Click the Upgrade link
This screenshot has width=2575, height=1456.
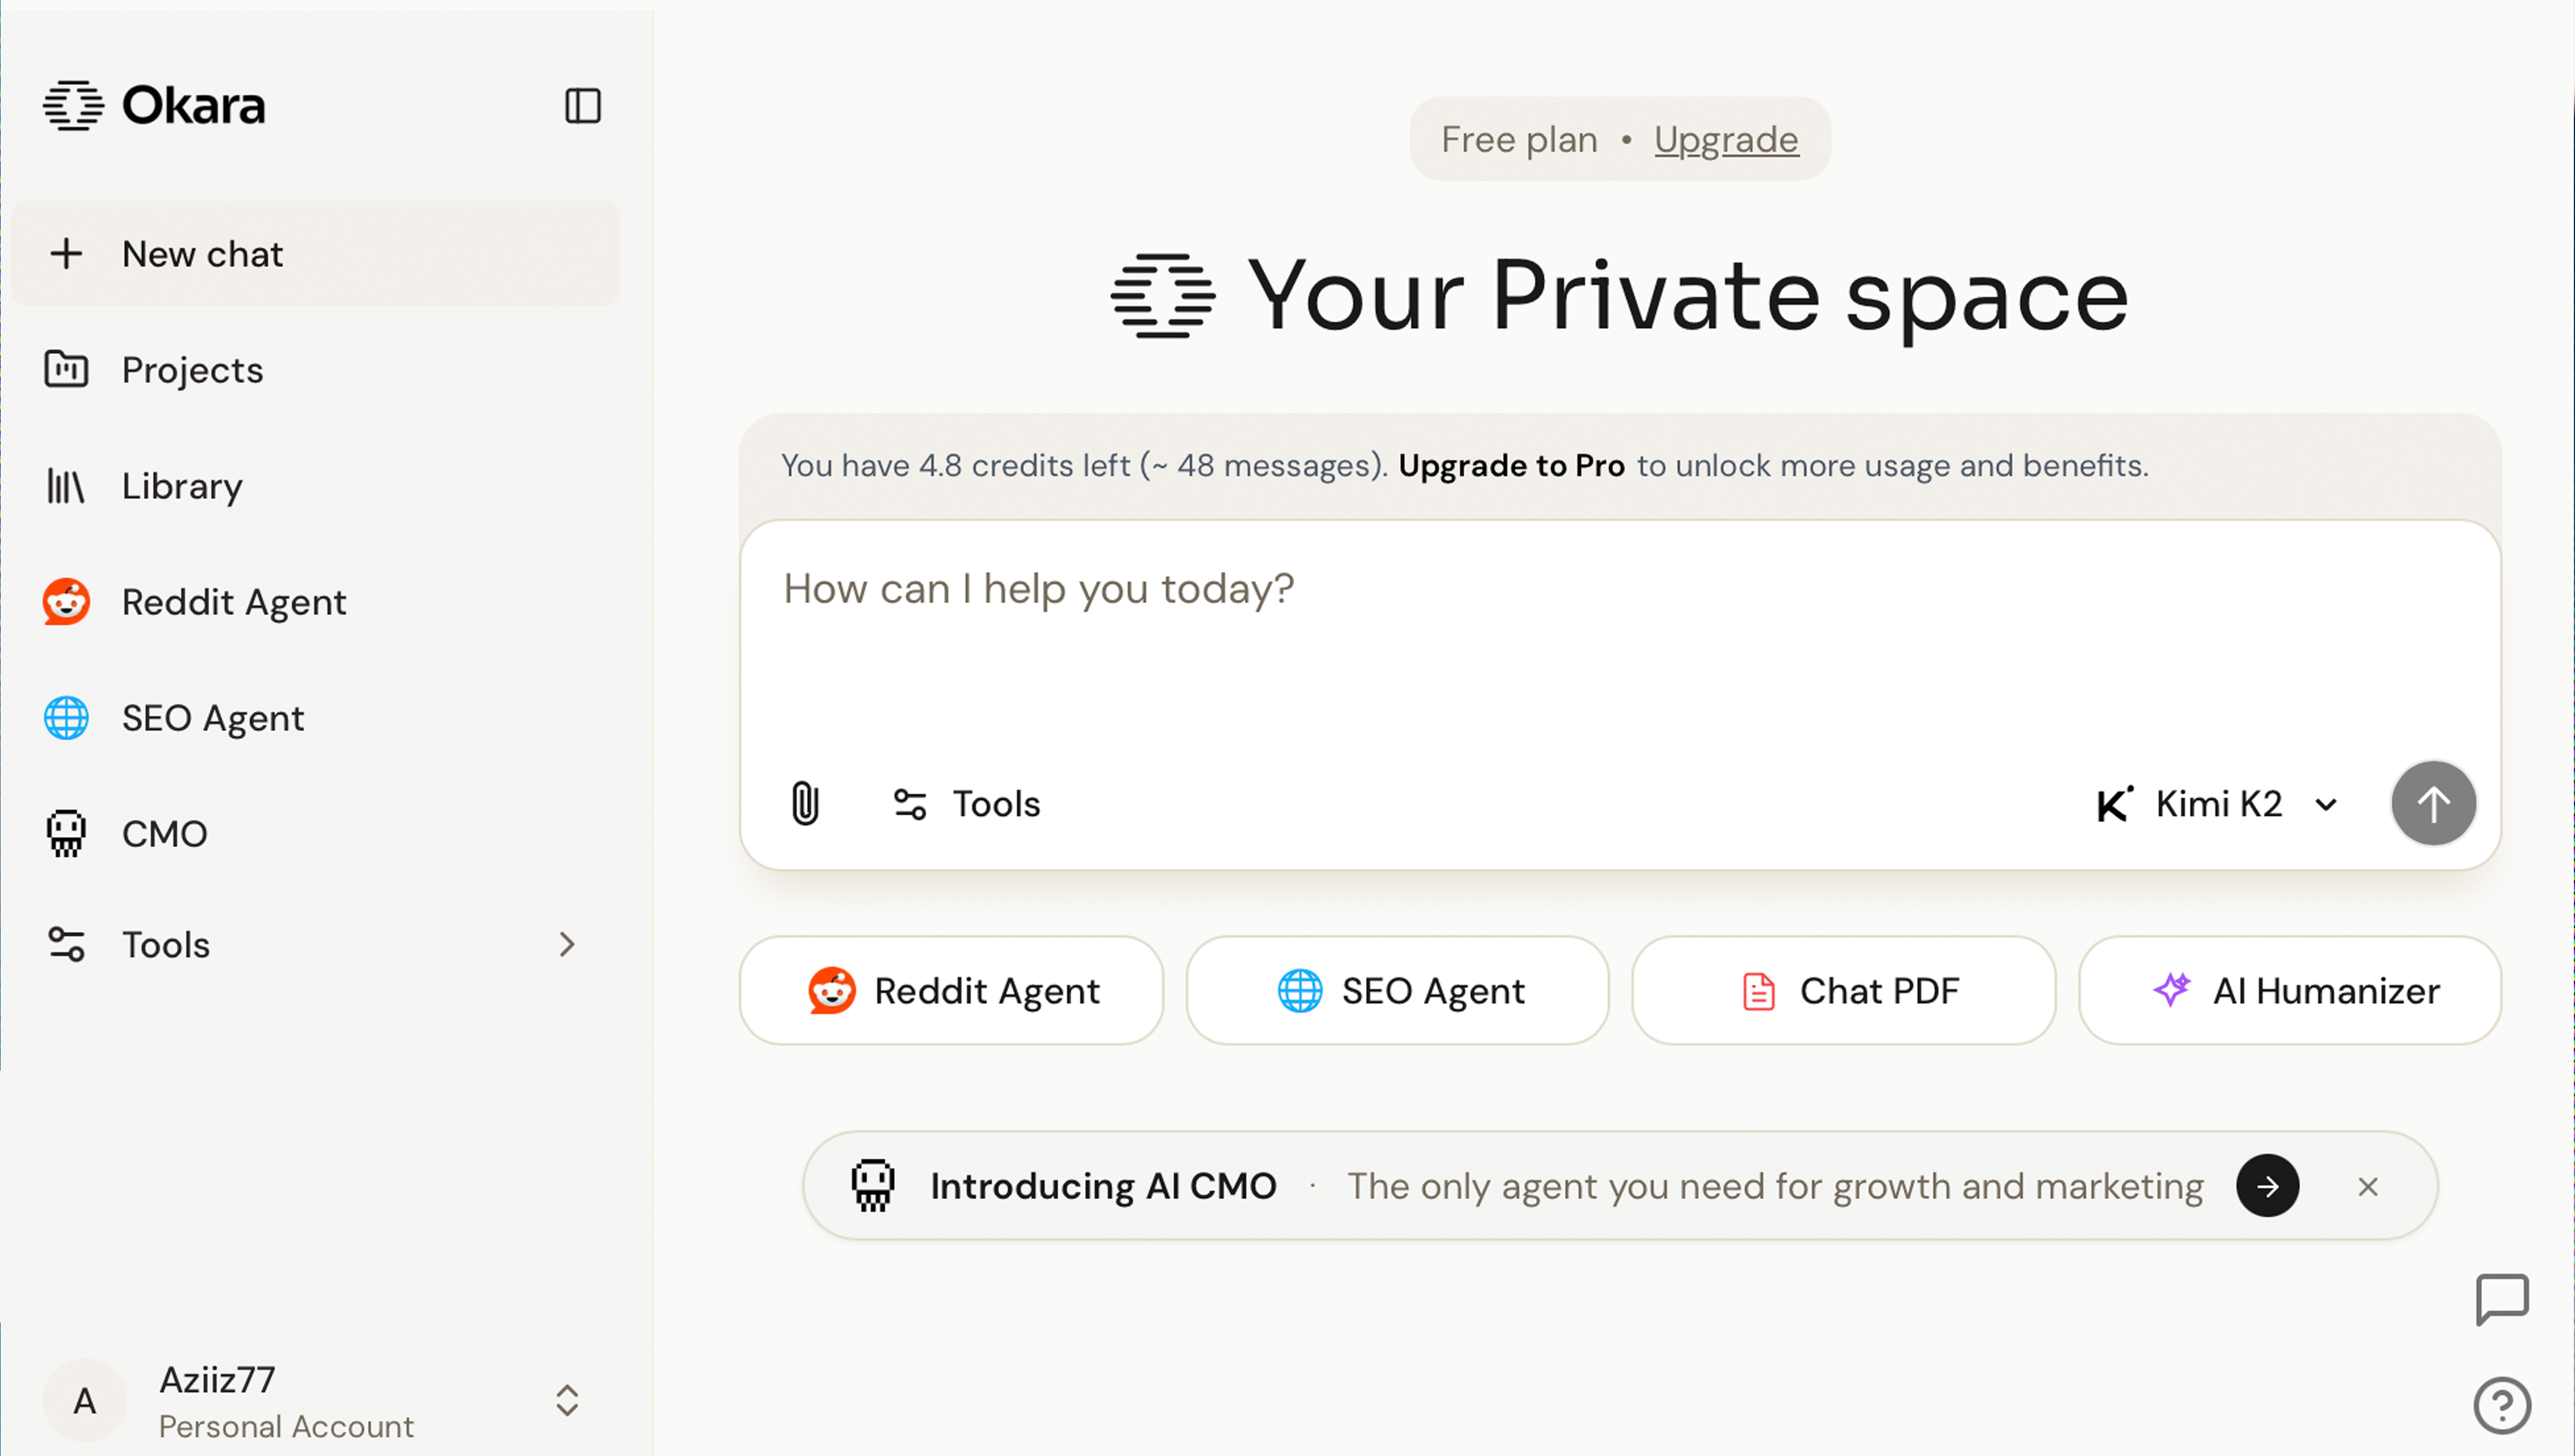click(x=1726, y=139)
